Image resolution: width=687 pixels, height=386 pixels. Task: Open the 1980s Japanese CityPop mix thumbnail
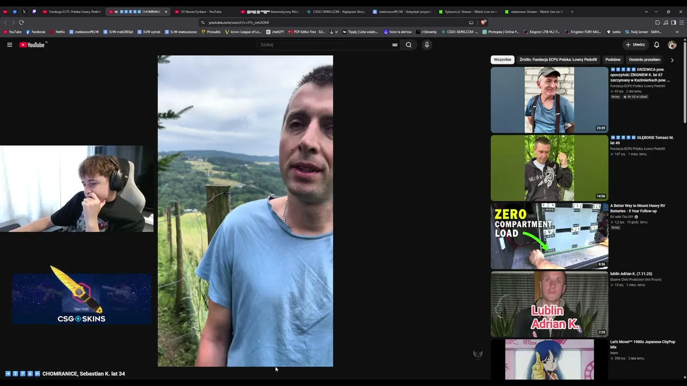tap(549, 359)
